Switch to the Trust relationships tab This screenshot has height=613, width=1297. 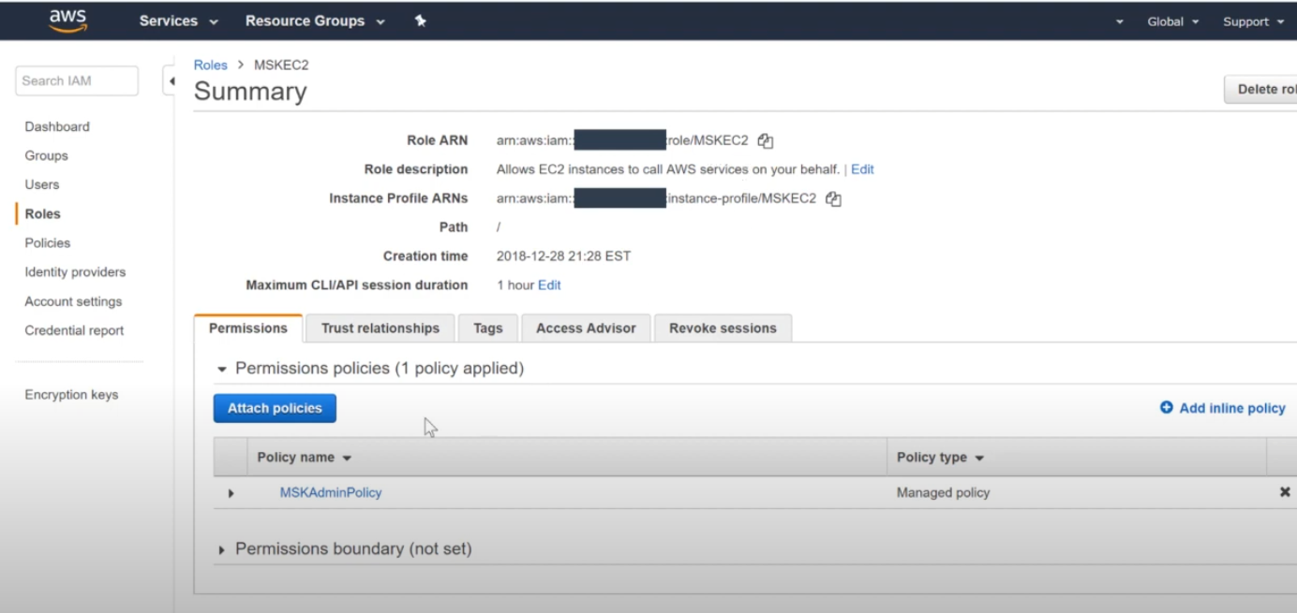[380, 328]
